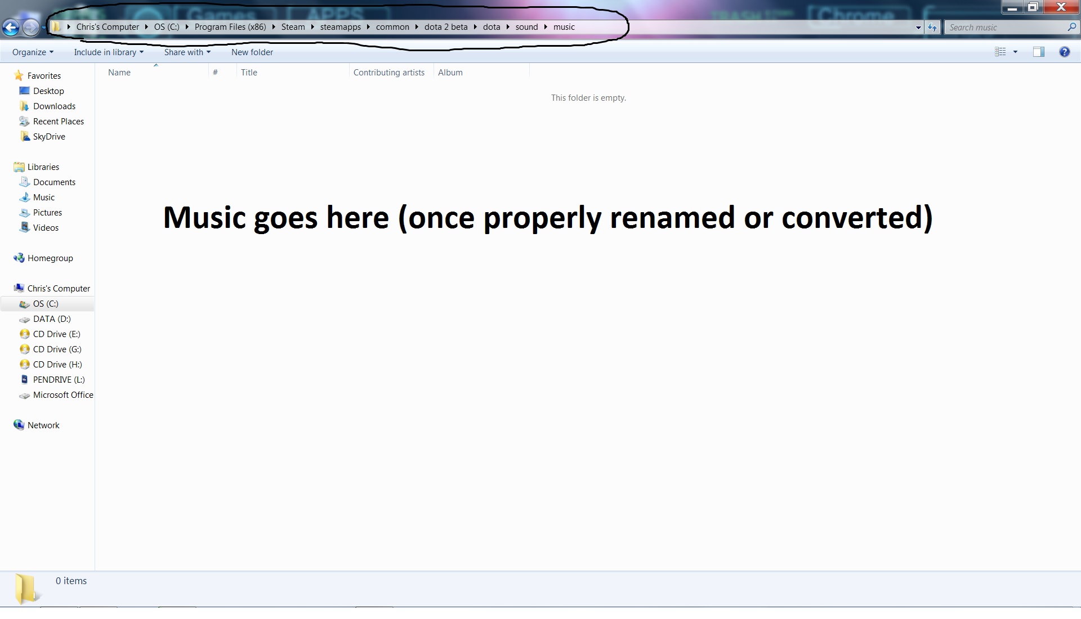Image resolution: width=1081 pixels, height=619 pixels.
Task: Sort by the Name column header
Action: tap(119, 73)
